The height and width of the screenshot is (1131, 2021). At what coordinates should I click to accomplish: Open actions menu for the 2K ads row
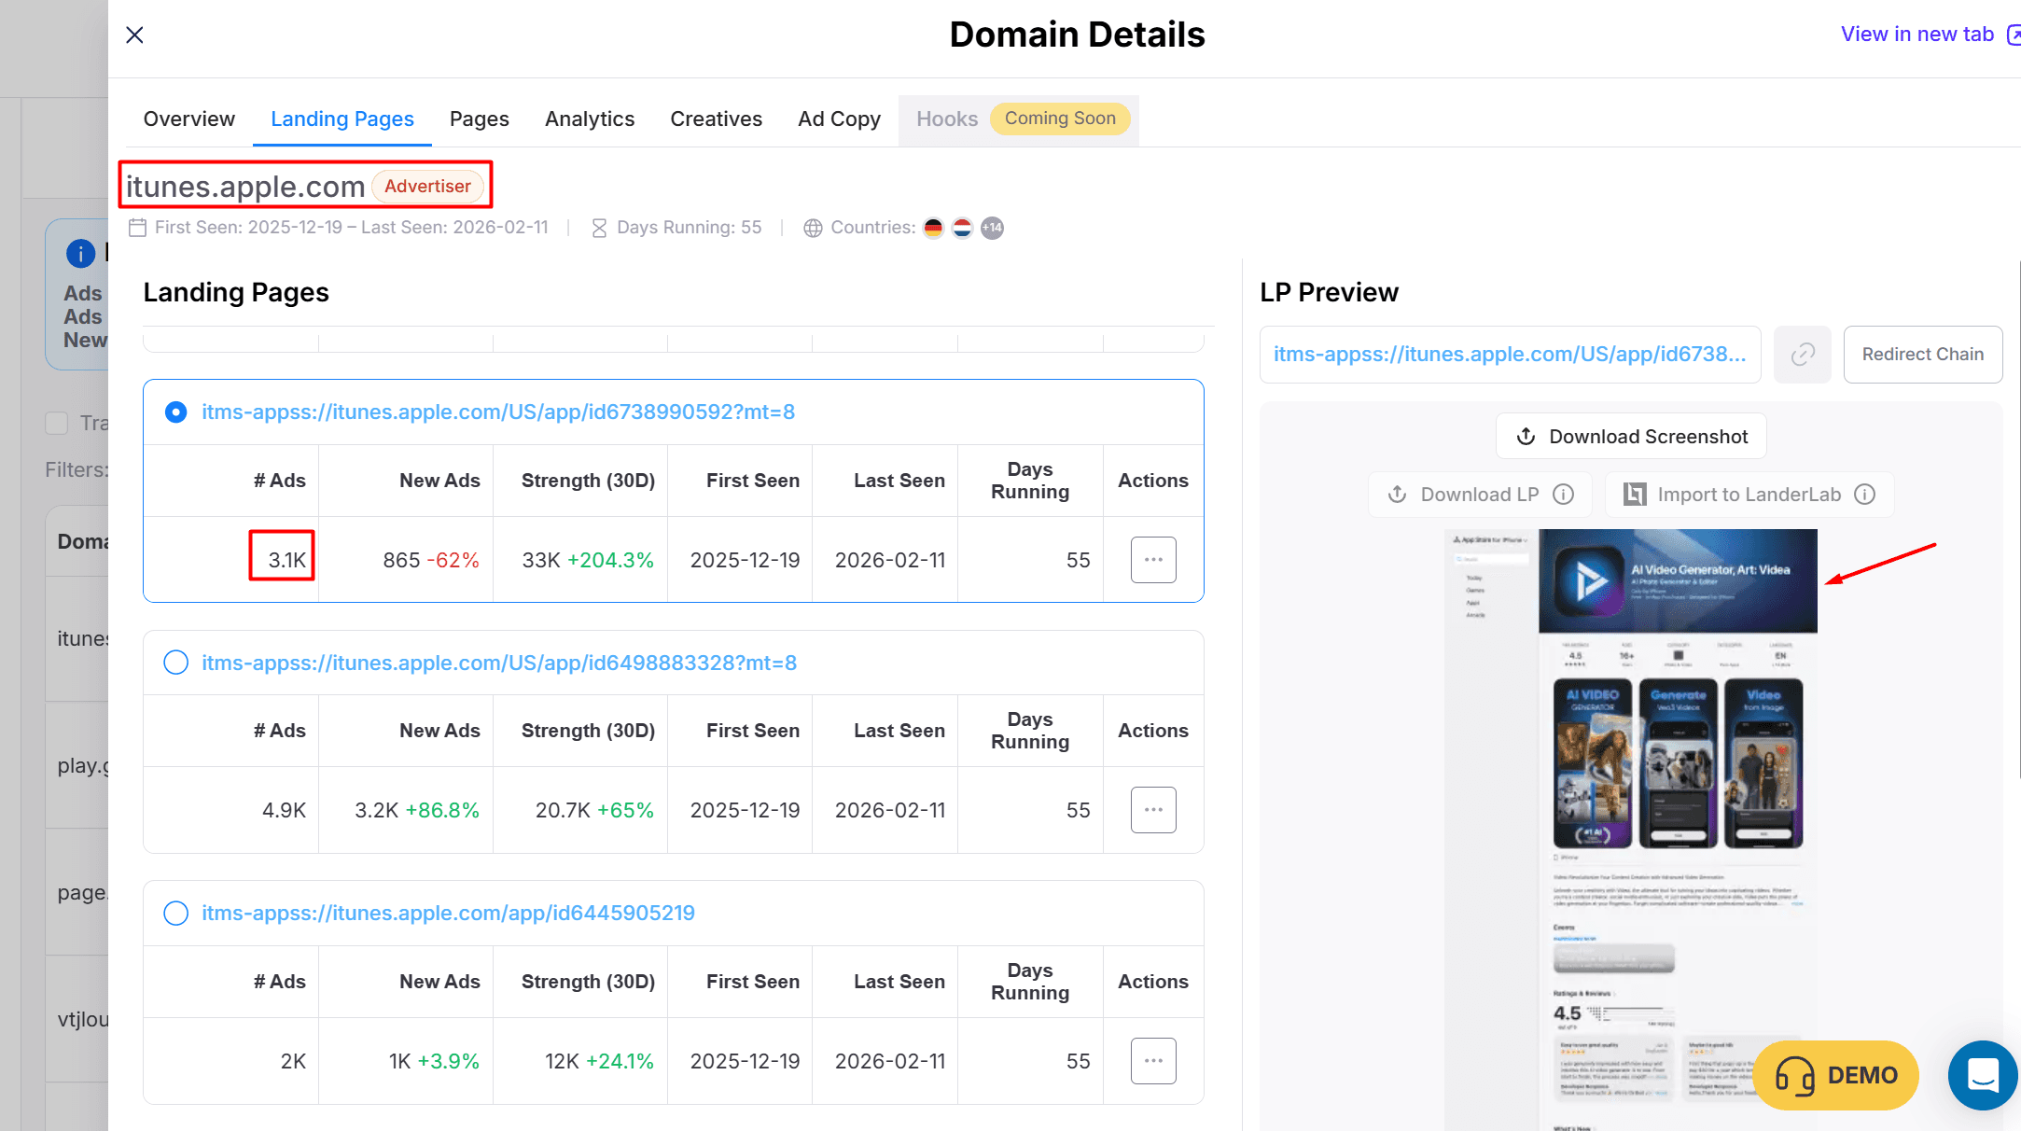1153,1061
